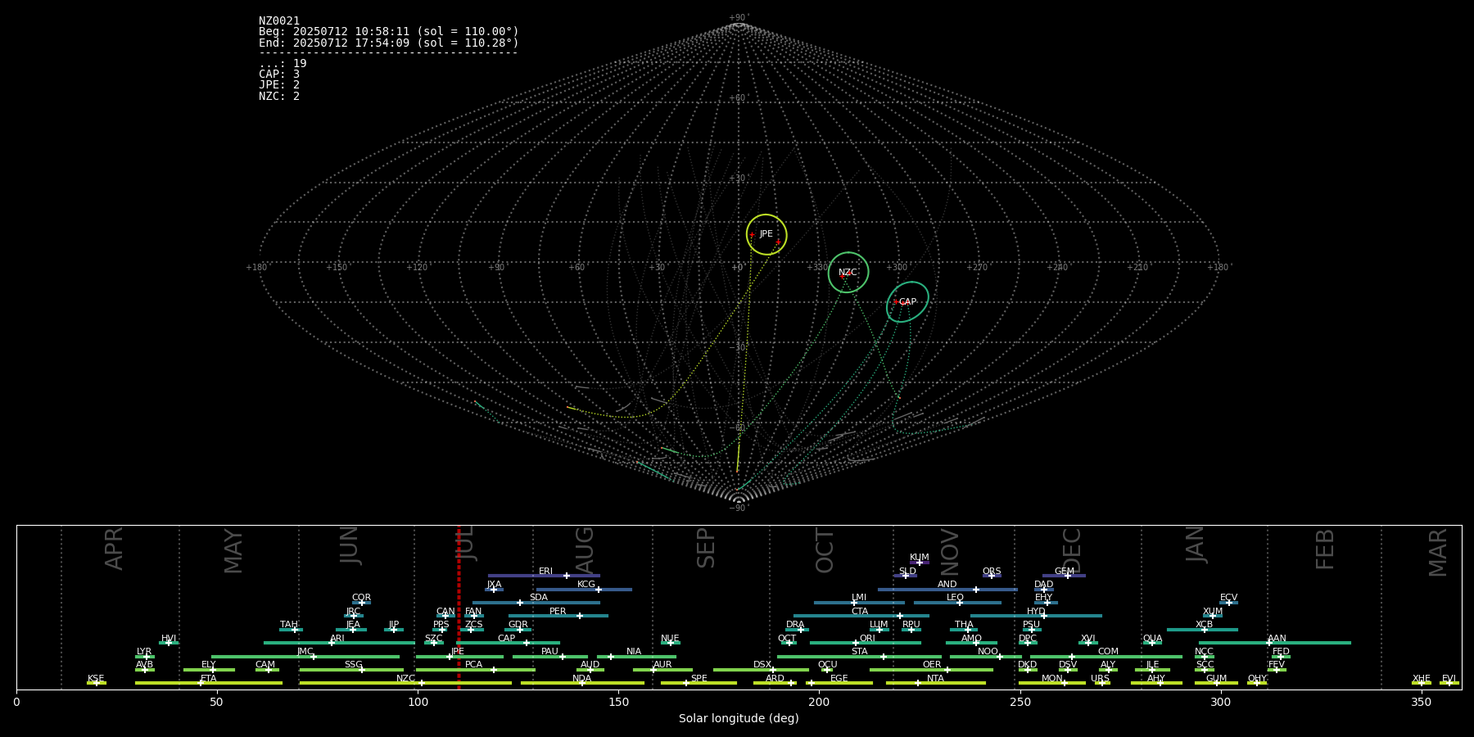The width and height of the screenshot is (1474, 737).
Task: Click the SDA shower label in the timeline
Action: [x=539, y=598]
